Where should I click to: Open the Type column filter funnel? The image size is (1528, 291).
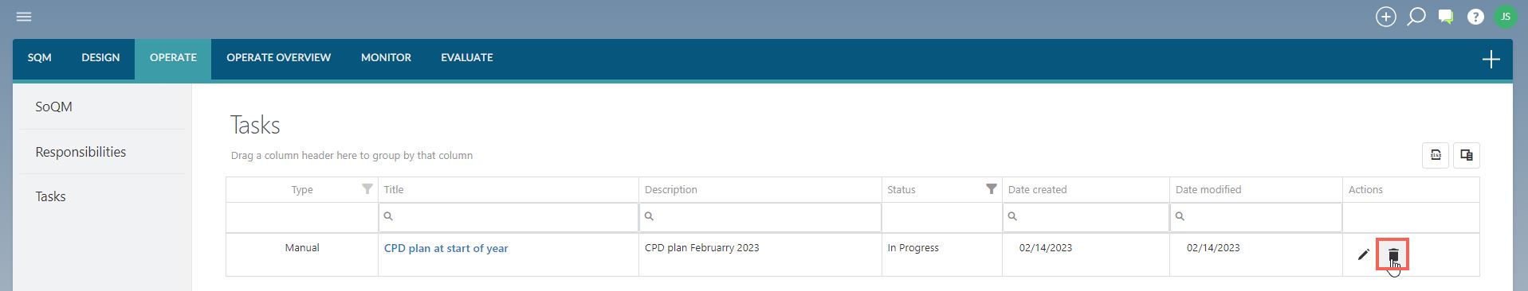(x=367, y=189)
